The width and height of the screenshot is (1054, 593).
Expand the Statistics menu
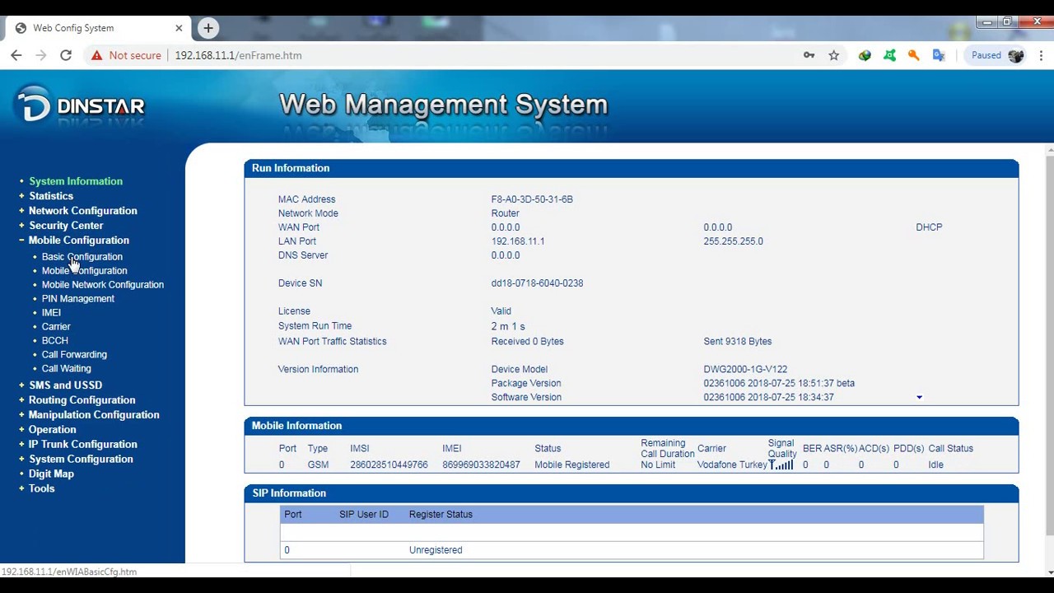(x=51, y=196)
